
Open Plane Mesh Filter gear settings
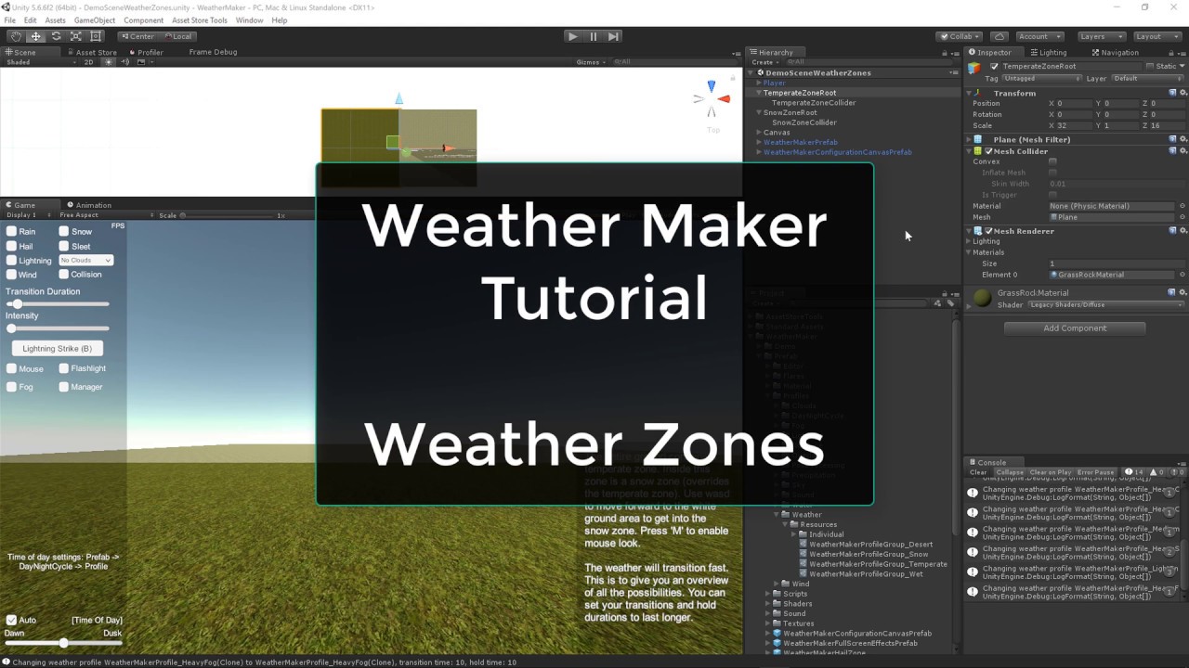(1183, 139)
